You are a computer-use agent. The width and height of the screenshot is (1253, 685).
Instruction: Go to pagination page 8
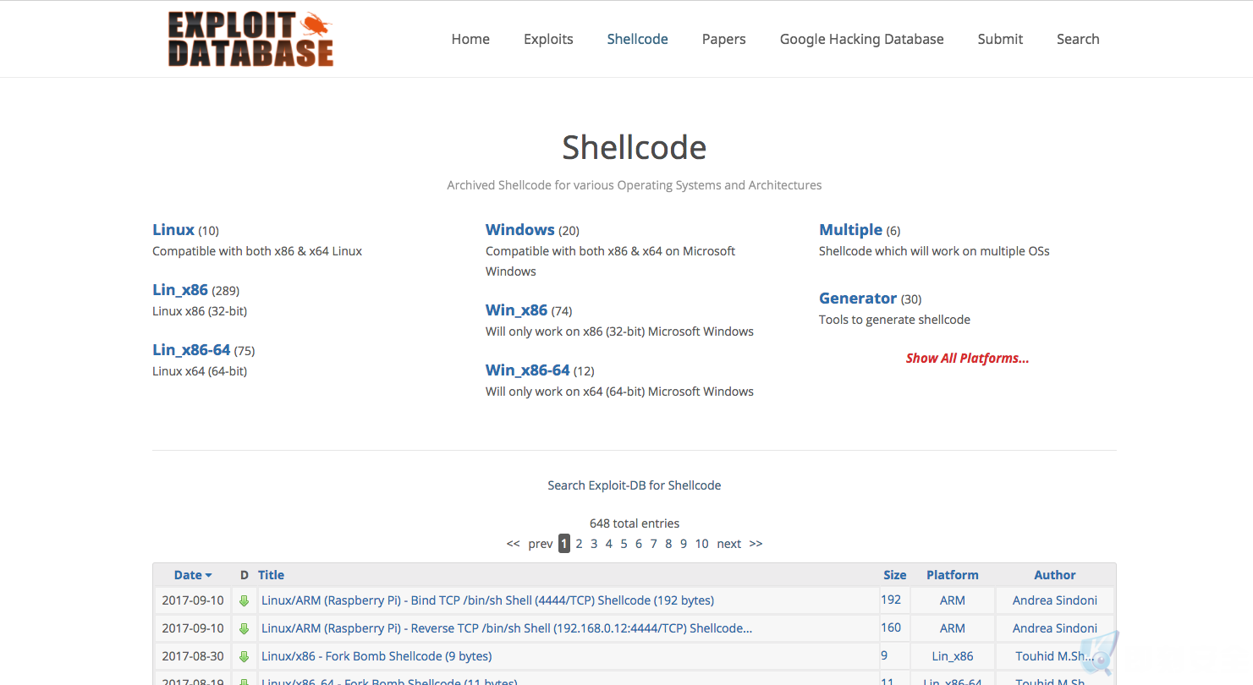668,544
